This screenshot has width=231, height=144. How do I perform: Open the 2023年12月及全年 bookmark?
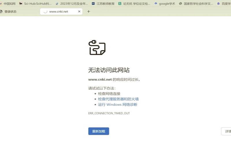tap(72, 3)
